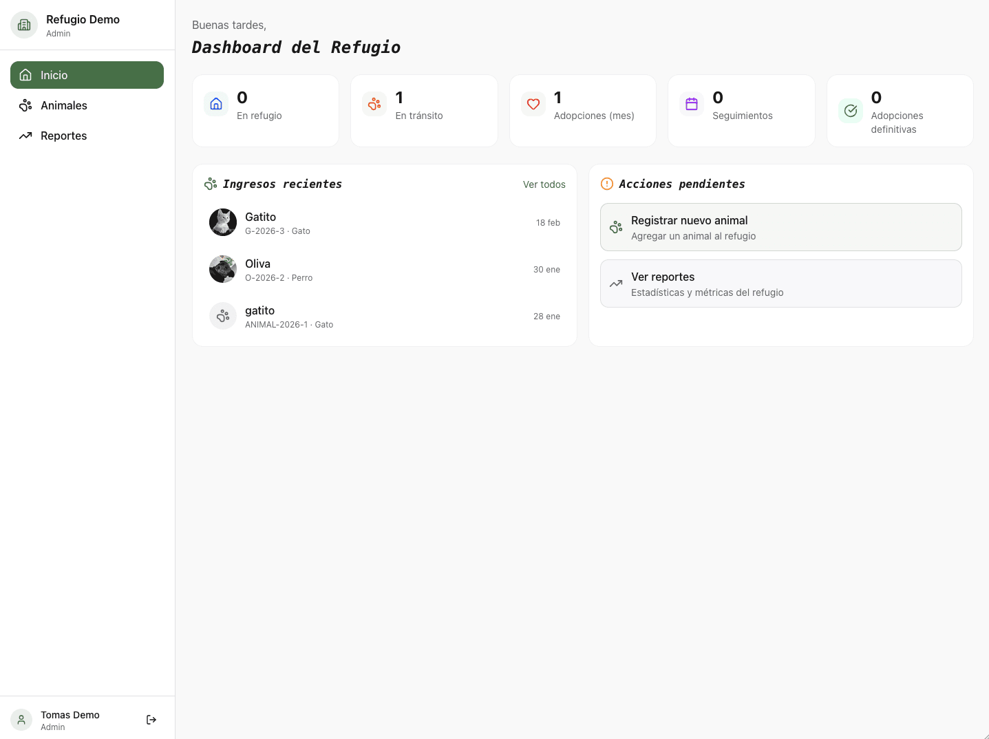Click the logout icon next to Tomas Demo
This screenshot has width=989, height=739.
[x=151, y=720]
